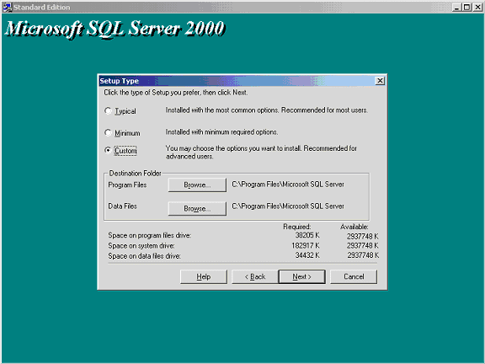Minimize the Standard Edition window
This screenshot has width=485, height=364.
click(456, 7)
